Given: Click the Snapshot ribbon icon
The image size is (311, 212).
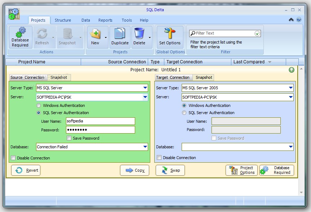Looking at the screenshot, I should [x=67, y=33].
